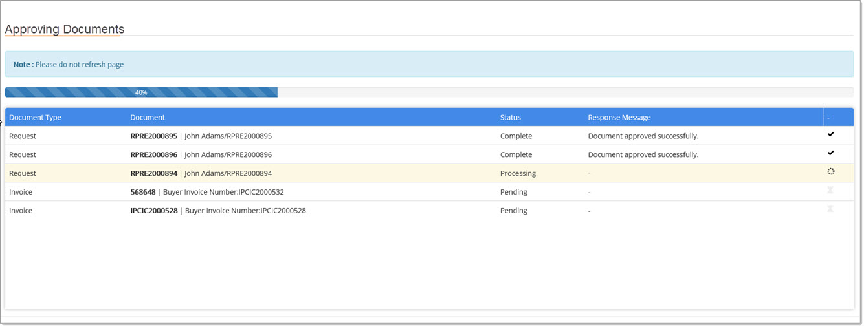The width and height of the screenshot is (864, 327).
Task: Click the Status column header
Action: tap(510, 118)
